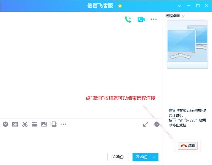Click 取消 to end the remote connection
Image resolution: width=212 pixels, height=165 pixels.
[x=188, y=146]
